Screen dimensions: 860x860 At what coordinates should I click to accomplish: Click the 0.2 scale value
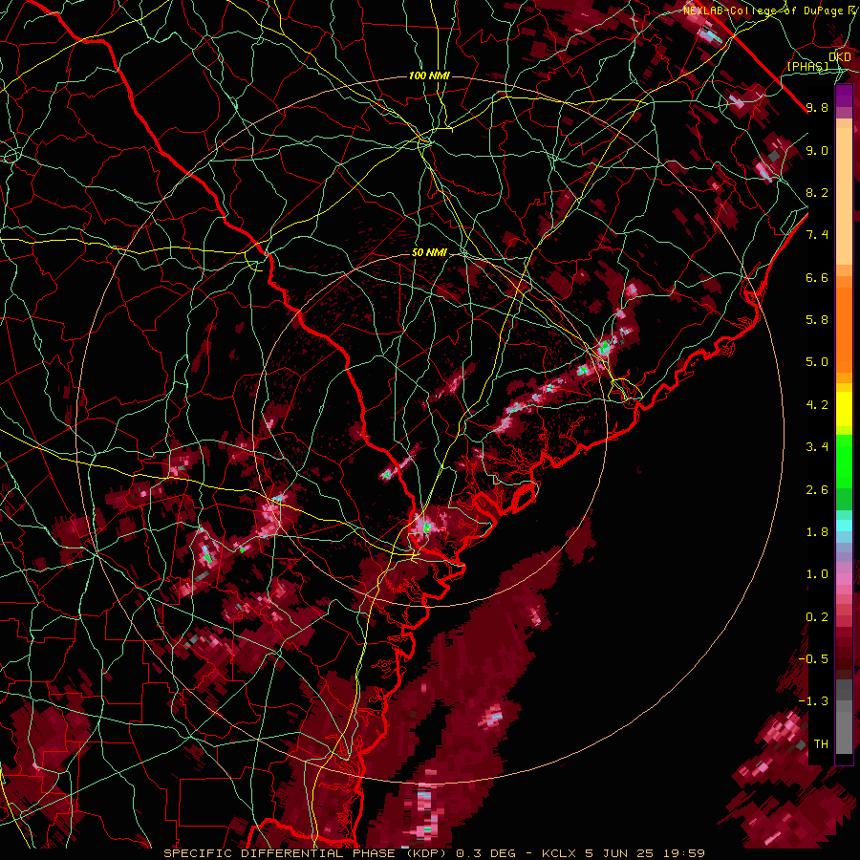pyautogui.click(x=817, y=617)
